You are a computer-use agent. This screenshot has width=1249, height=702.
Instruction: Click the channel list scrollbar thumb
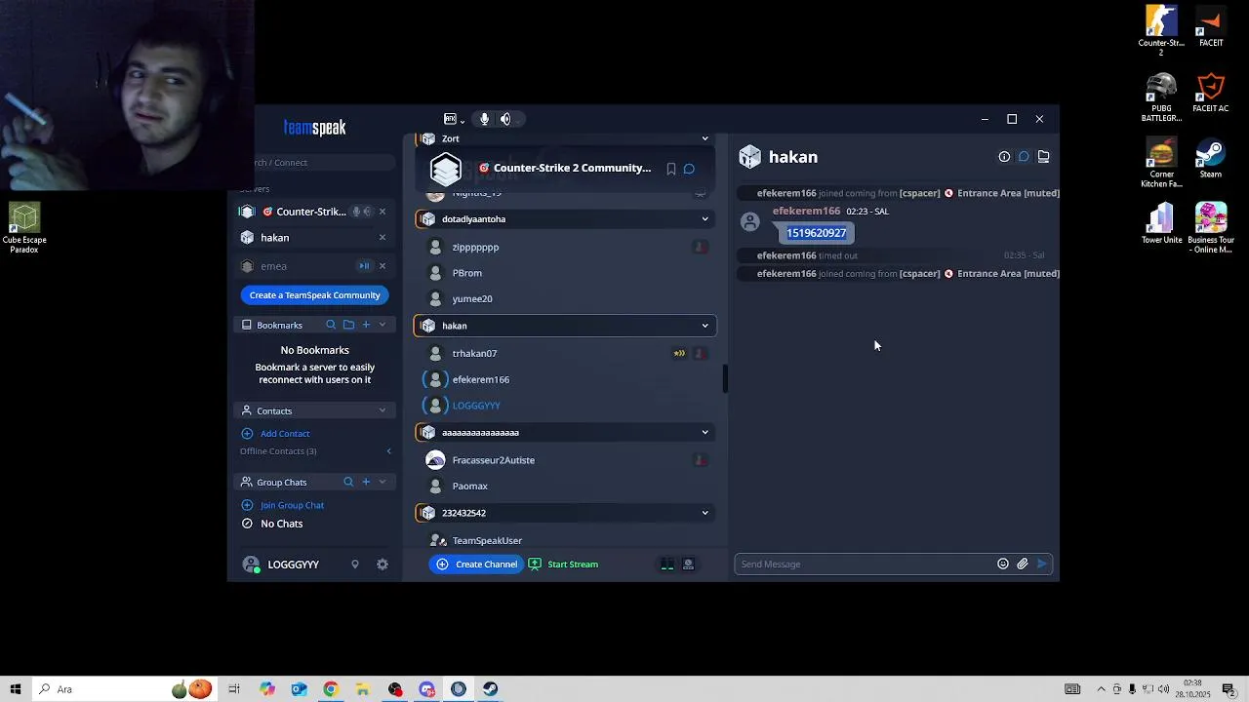[725, 378]
